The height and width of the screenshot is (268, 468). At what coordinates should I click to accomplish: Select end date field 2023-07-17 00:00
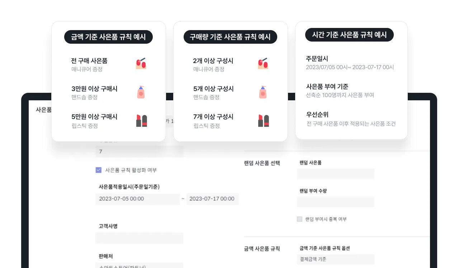click(212, 199)
